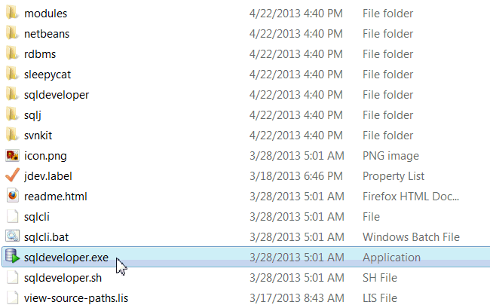Click the jdev.label checkmark icon
Viewport: 490px width, 308px height.
point(11,175)
